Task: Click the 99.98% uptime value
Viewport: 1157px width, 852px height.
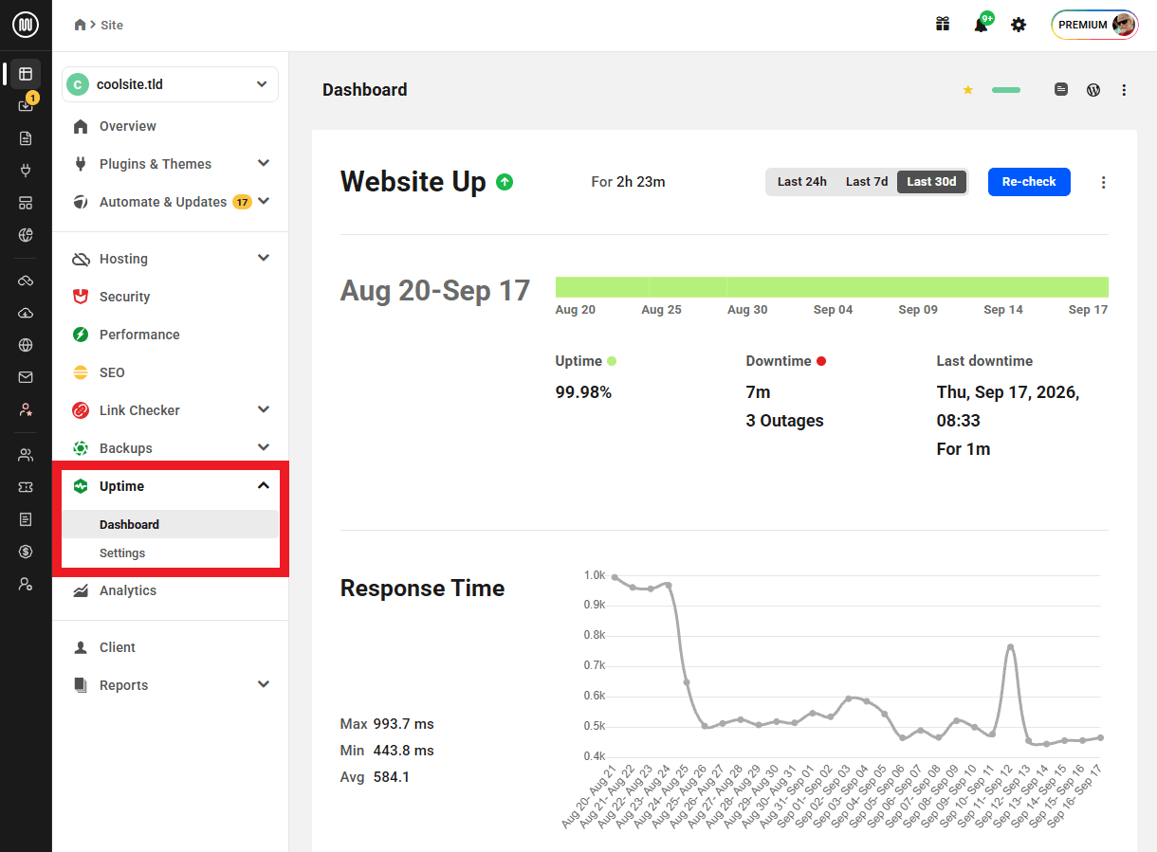Action: tap(583, 392)
